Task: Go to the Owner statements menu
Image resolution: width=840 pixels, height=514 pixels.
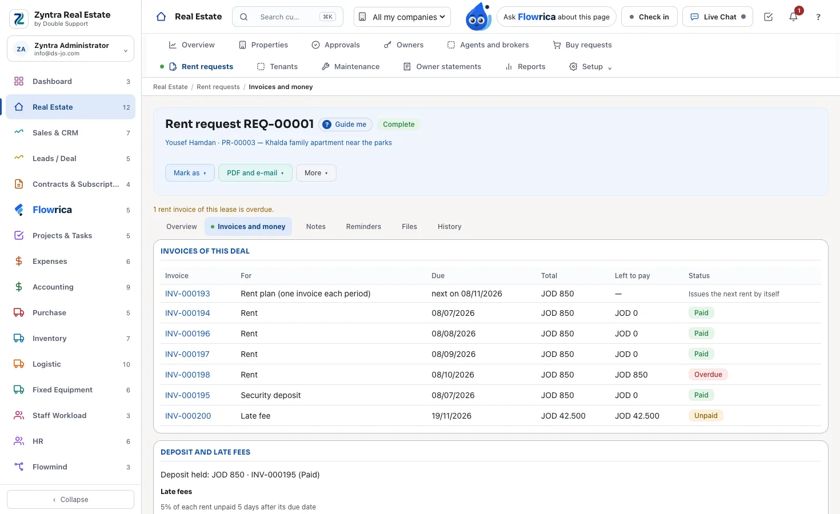Action: 442,67
